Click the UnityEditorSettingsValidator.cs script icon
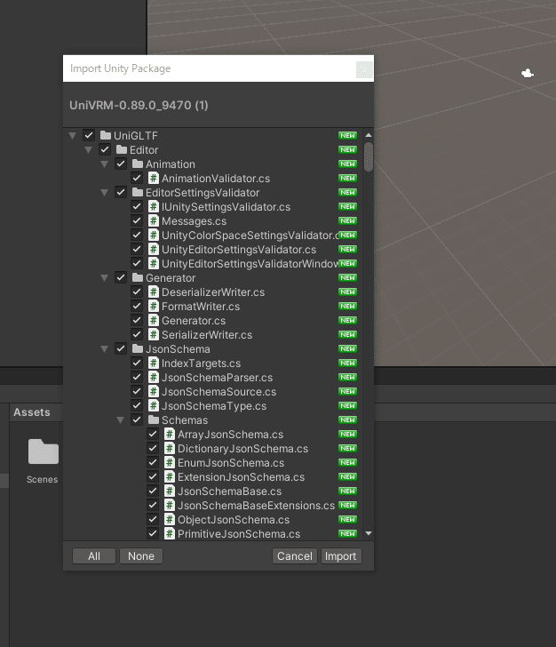Image resolution: width=556 pixels, height=647 pixels. [x=154, y=249]
